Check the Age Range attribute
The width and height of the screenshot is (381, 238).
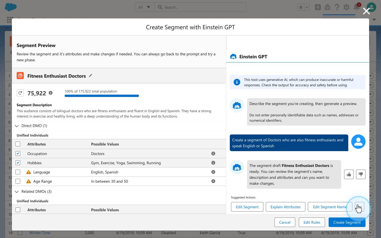point(18,181)
